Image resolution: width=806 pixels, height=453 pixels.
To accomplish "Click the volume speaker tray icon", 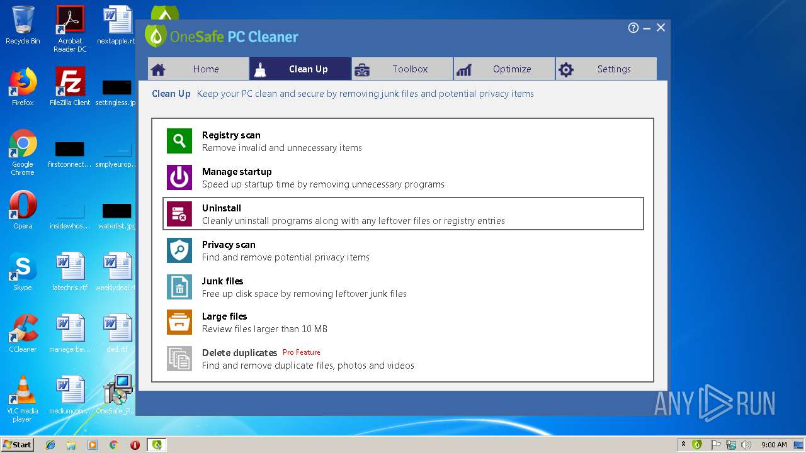I will (x=746, y=445).
